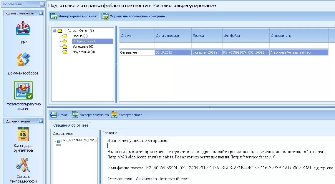Pin the Направления panel

[x=42, y=4]
